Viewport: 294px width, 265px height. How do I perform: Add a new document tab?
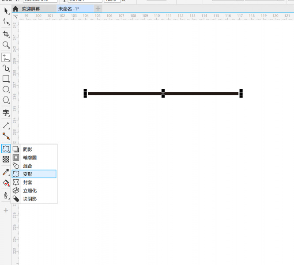(x=98, y=9)
